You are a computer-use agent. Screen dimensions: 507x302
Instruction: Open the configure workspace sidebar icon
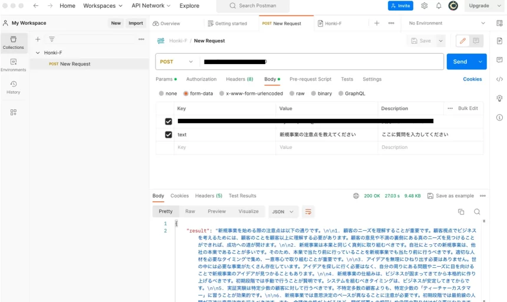[13, 112]
